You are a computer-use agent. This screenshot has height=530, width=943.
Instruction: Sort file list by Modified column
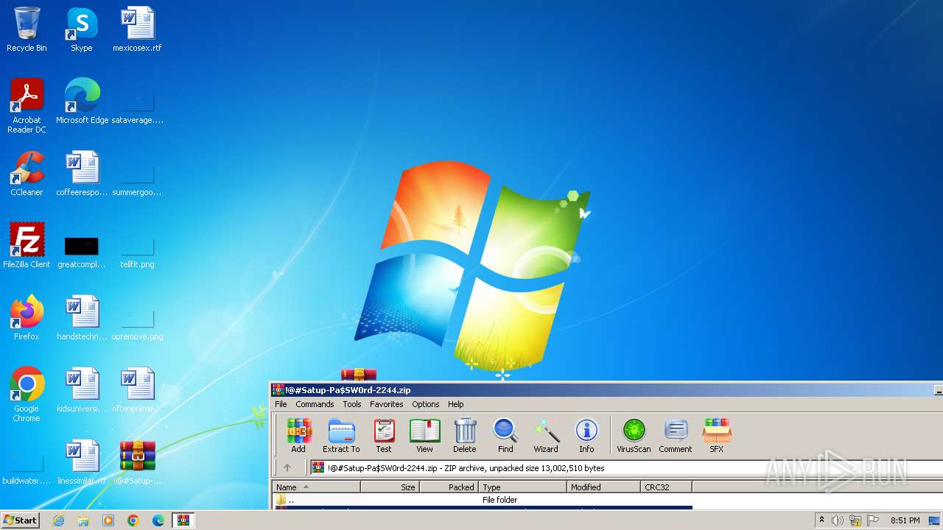pos(603,487)
